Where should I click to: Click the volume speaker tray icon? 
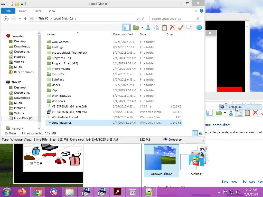tap(237, 192)
